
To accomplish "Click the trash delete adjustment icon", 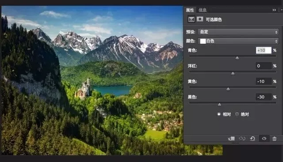I will [x=274, y=139].
